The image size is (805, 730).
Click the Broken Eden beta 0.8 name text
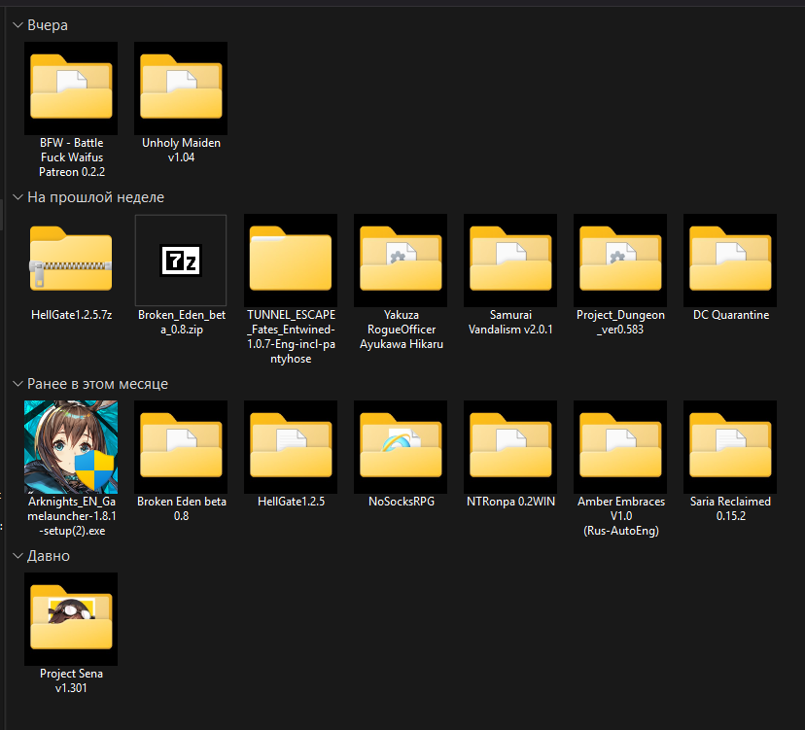point(181,508)
